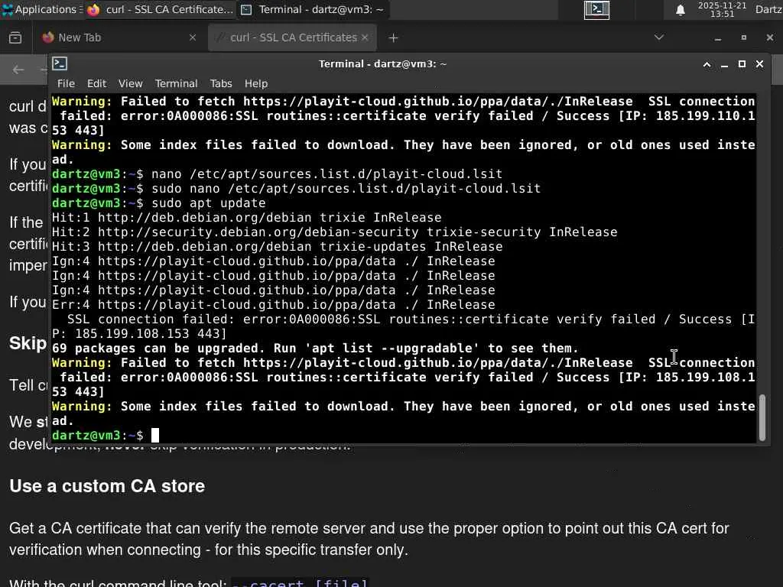Switch to the curl Firefox window in taskbar
Viewport: 783px width, 587px height.
160,9
